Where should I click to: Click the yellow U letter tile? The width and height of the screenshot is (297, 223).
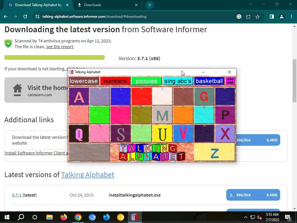pos(162,133)
